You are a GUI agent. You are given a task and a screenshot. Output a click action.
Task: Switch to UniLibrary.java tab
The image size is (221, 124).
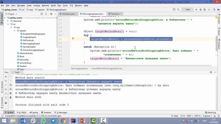click(x=68, y=14)
